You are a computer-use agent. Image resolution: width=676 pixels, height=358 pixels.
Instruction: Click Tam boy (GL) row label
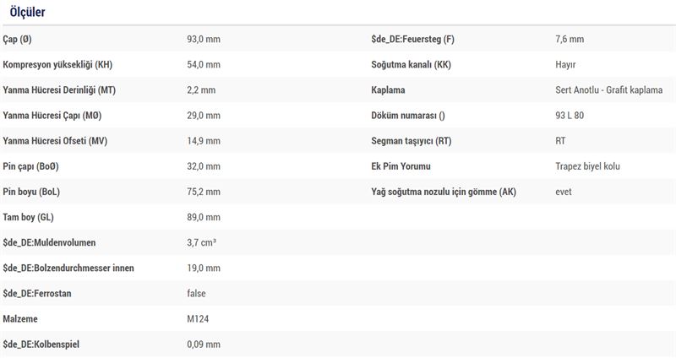28,217
